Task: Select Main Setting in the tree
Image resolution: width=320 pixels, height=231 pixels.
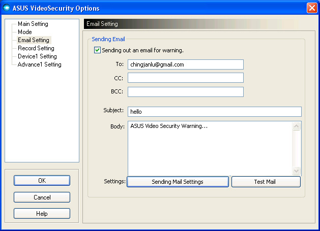Action: pyautogui.click(x=33, y=24)
